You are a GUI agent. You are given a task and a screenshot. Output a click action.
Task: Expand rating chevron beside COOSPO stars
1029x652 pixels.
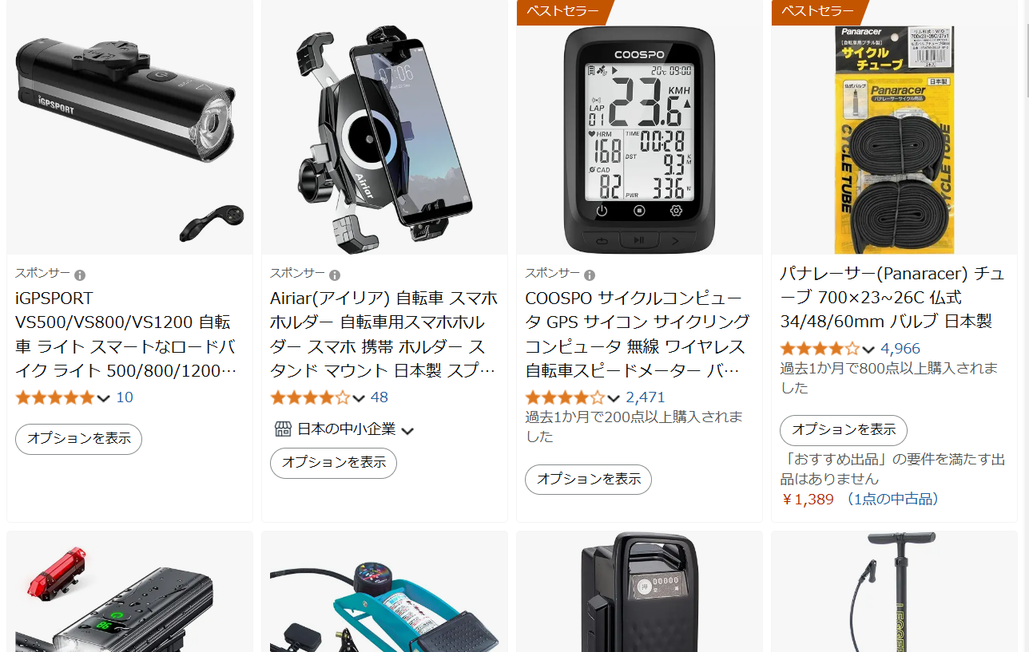[x=614, y=398]
